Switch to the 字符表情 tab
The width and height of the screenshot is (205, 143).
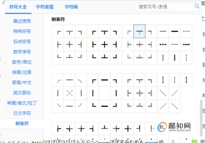pos(44,7)
